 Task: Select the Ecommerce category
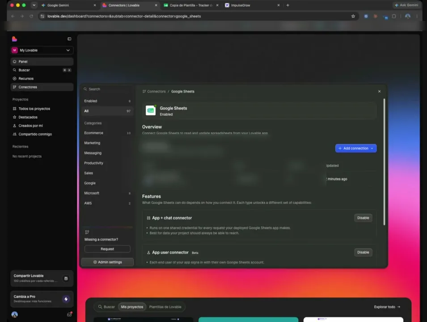107,133
